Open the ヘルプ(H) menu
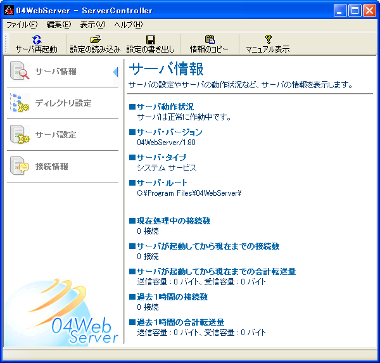Image resolution: width=380 pixels, height=363 pixels. pyautogui.click(x=129, y=25)
